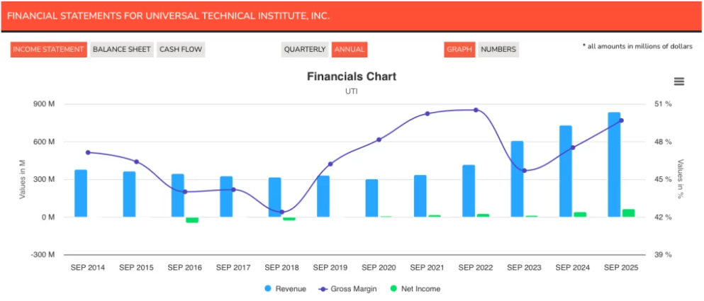The height and width of the screenshot is (301, 704).
Task: Switch to Quarterly period view
Action: pos(305,50)
